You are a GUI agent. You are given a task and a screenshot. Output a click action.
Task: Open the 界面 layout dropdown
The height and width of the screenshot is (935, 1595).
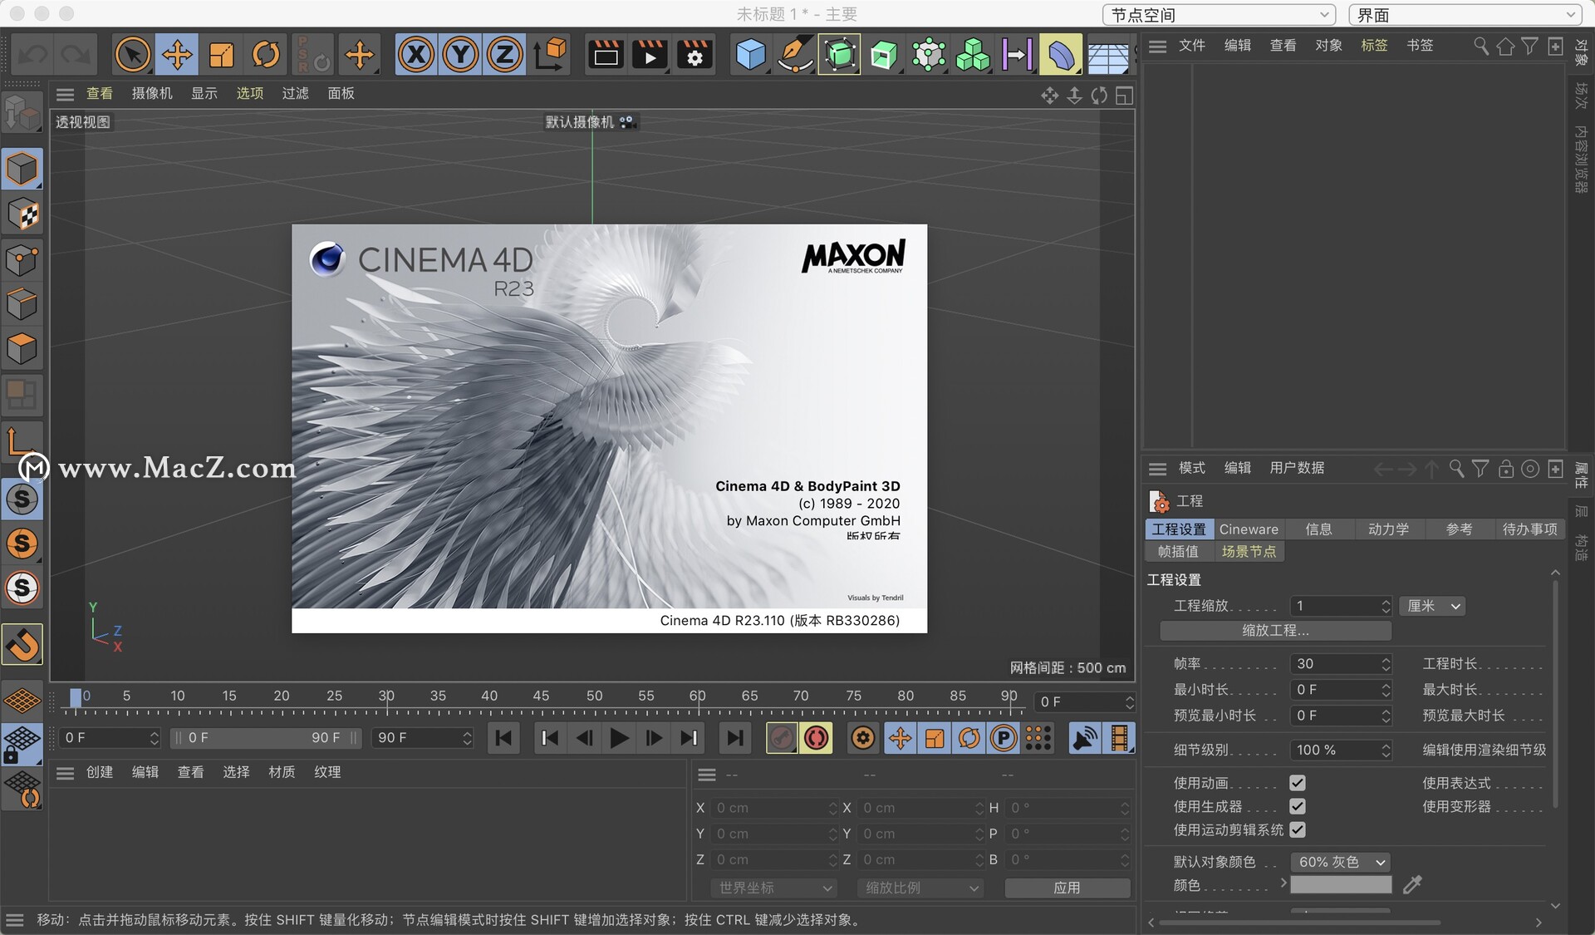(x=1465, y=15)
